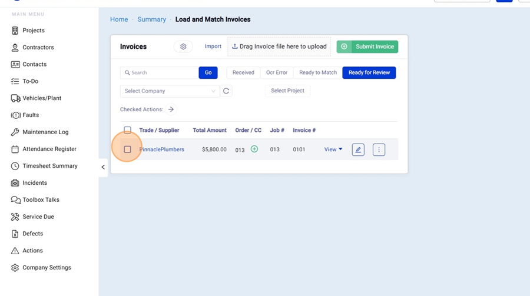Image resolution: width=530 pixels, height=296 pixels.
Task: Click the refresh icon beside Select Company
Action: point(226,91)
